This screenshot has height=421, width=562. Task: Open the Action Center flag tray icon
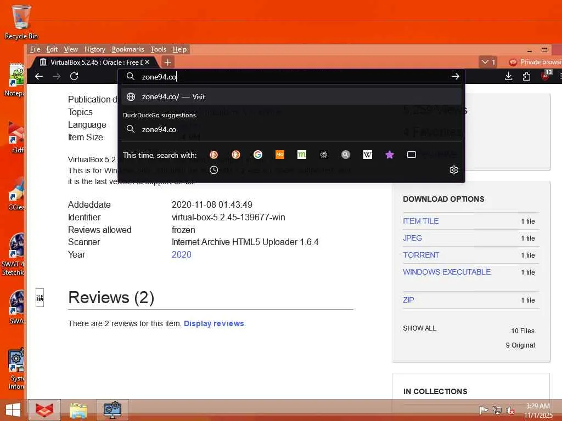(484, 410)
